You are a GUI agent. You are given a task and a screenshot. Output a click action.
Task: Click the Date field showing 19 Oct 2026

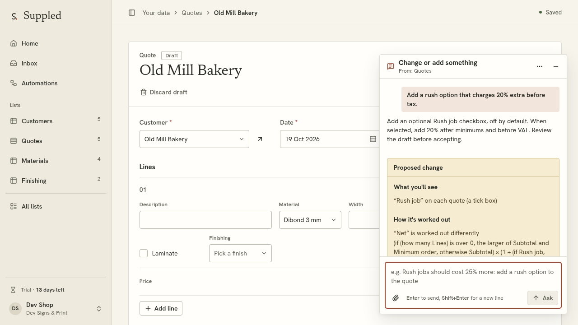[x=330, y=139]
